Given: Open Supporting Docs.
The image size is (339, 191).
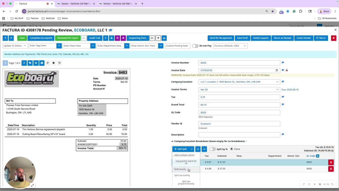Looking at the screenshot, I should (138, 38).
